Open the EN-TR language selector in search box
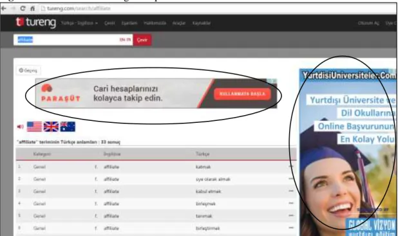This screenshot has height=236, width=398. [x=125, y=40]
